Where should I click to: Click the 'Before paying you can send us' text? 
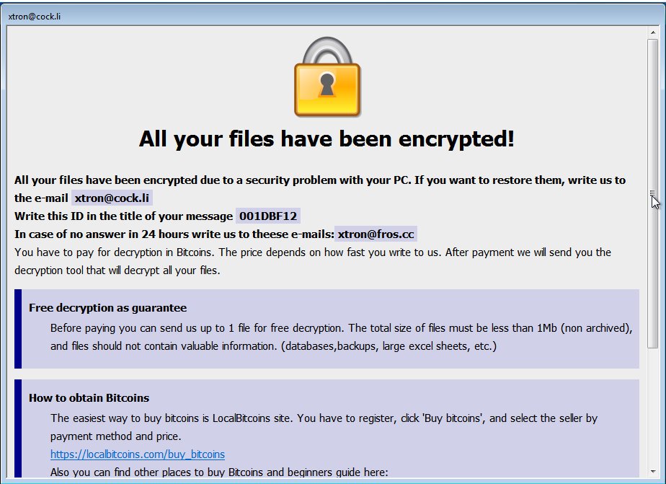pyautogui.click(x=342, y=337)
